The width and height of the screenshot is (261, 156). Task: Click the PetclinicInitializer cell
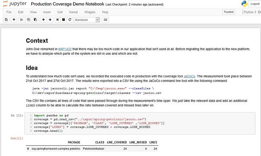tap(93, 149)
